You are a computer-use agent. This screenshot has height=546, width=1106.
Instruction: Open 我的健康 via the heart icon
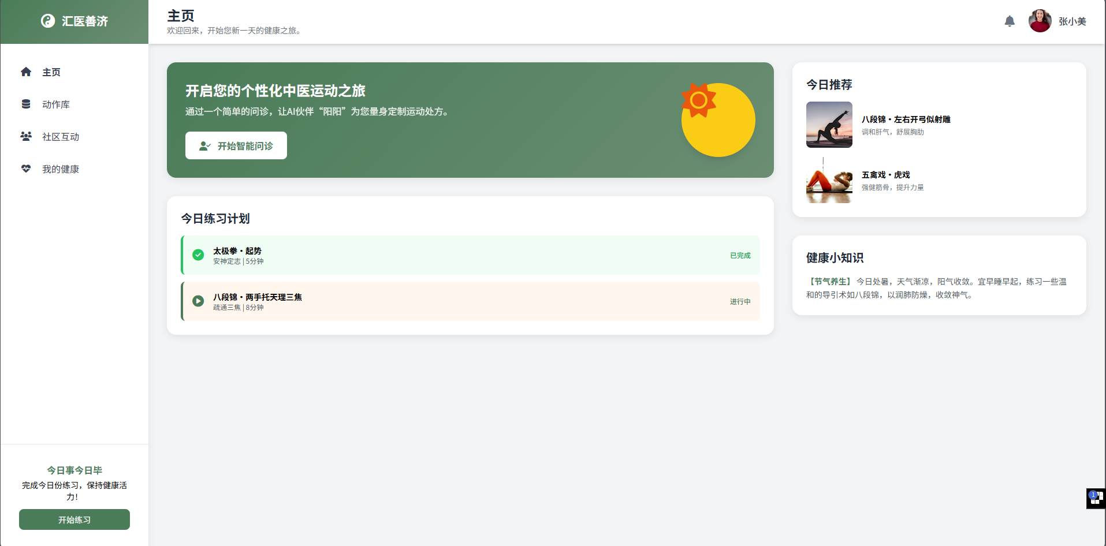pyautogui.click(x=25, y=169)
